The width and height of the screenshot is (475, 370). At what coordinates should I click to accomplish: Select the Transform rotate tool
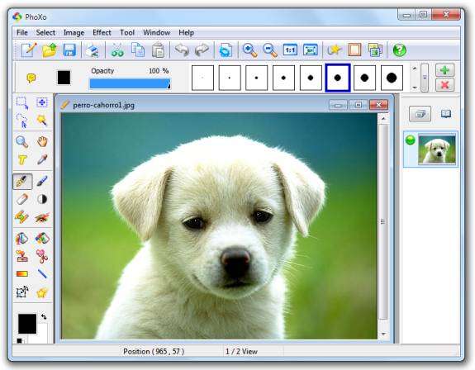[x=22, y=292]
